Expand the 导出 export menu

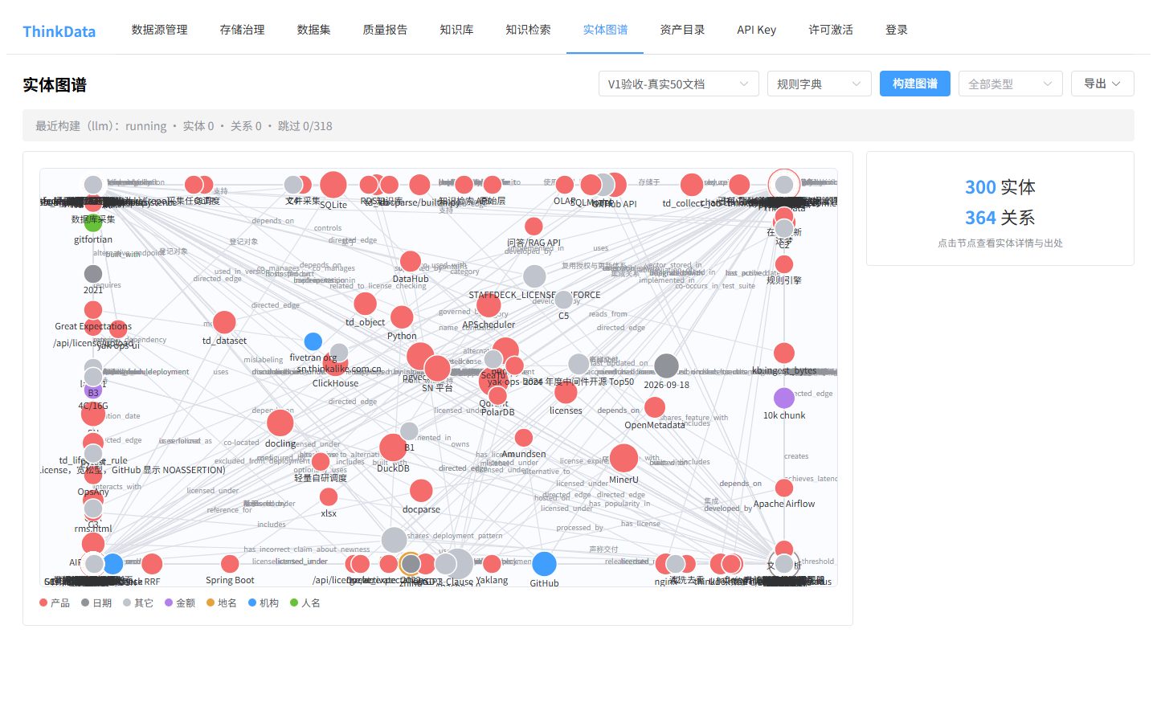1102,84
